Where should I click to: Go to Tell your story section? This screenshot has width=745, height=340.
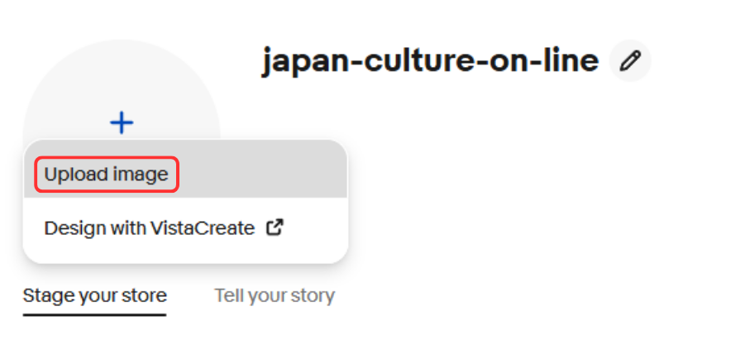(x=275, y=295)
